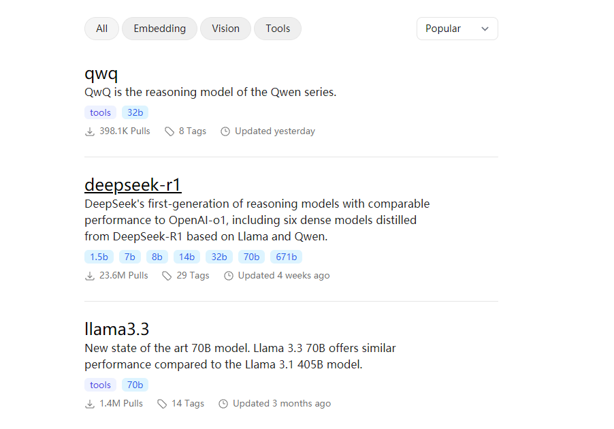This screenshot has width=614, height=429.
Task: Click the clock icon by Updated yesterday
Action: (225, 131)
